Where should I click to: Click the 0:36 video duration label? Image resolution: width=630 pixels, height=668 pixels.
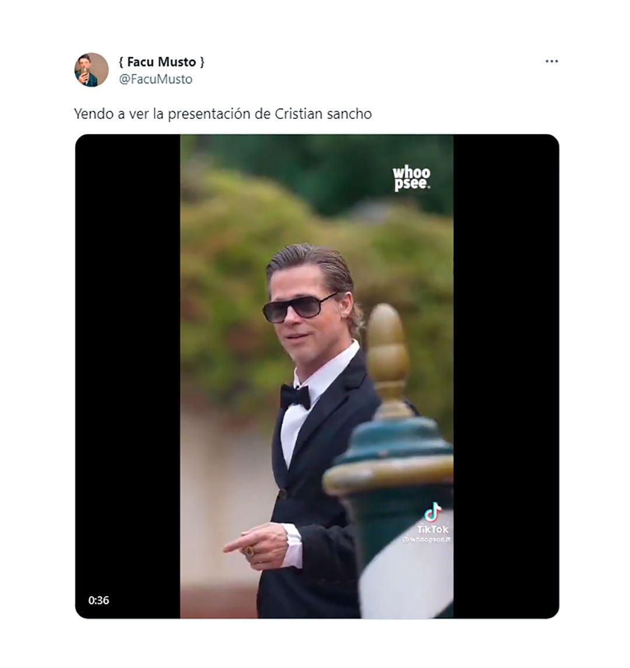(99, 600)
